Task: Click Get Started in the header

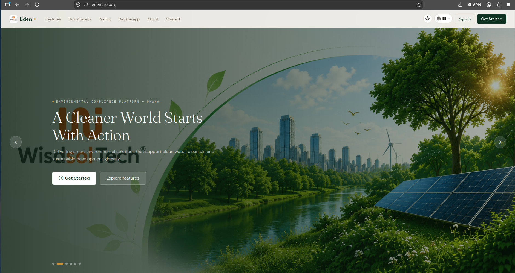Action: tap(492, 19)
